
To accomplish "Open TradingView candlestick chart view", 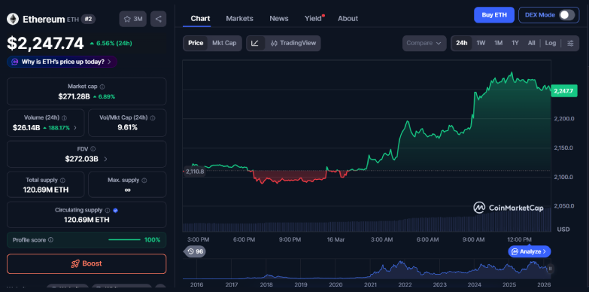I will [293, 43].
